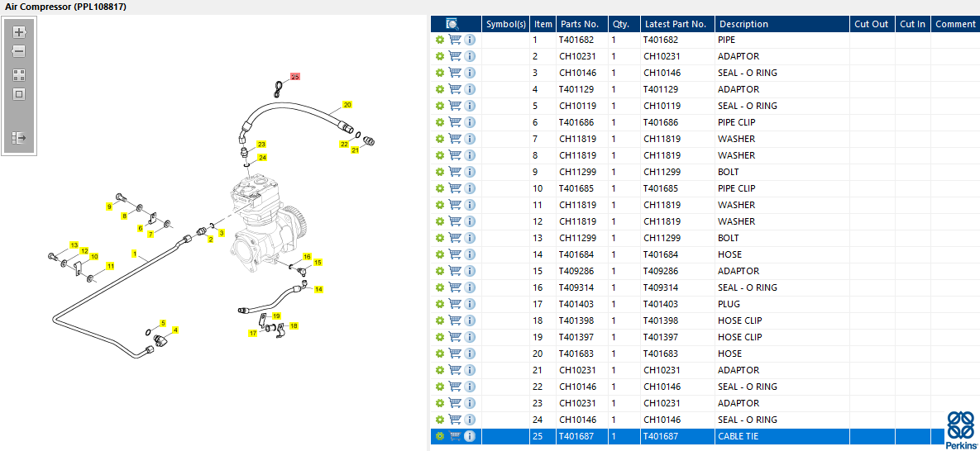Click the Perkins logo

click(961, 430)
